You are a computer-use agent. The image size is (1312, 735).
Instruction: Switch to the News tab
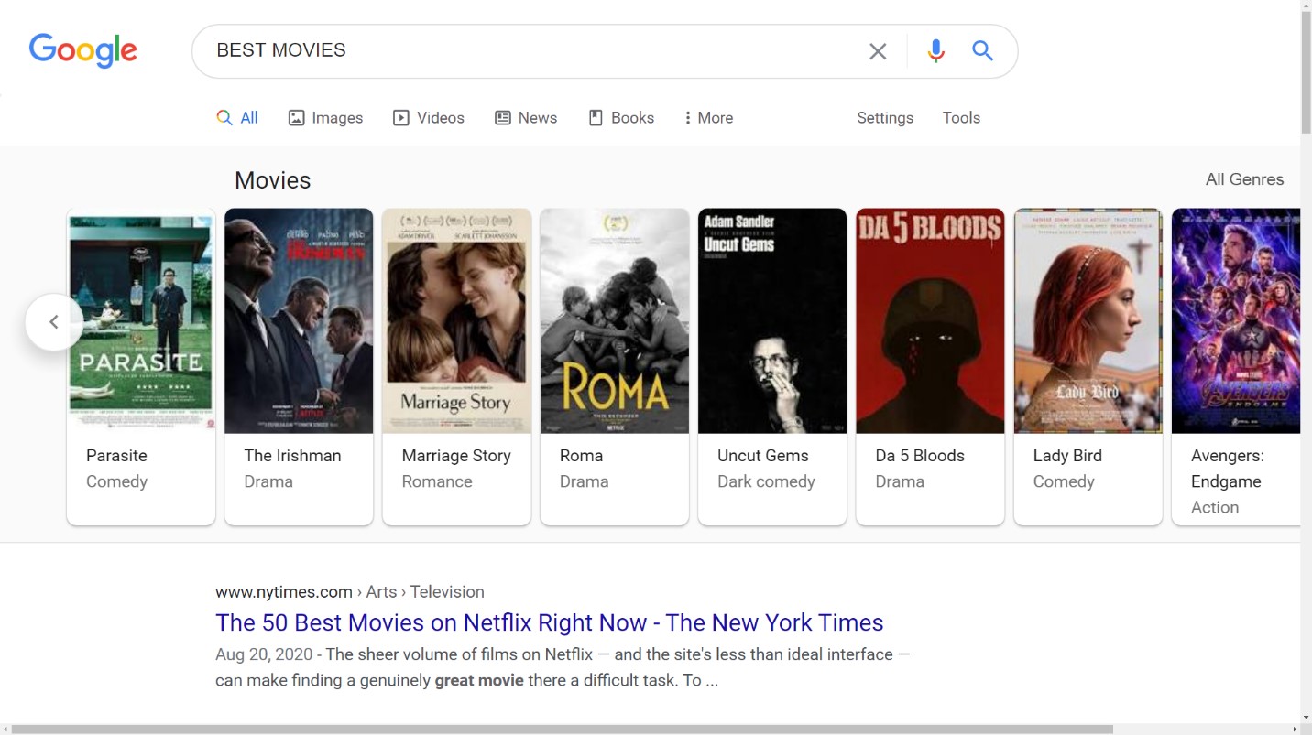point(526,118)
